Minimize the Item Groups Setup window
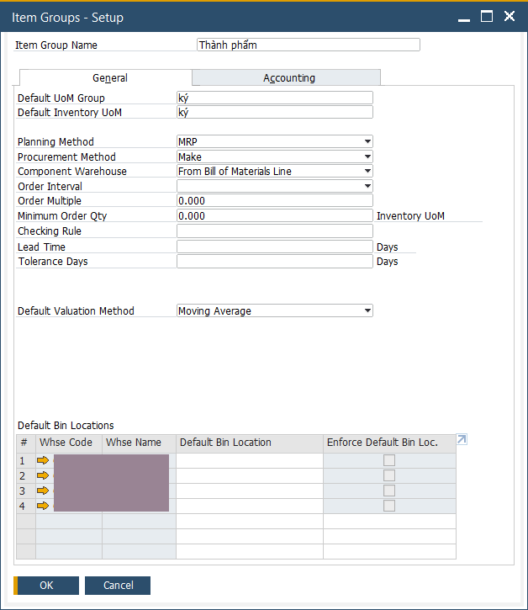The image size is (528, 610). click(x=464, y=16)
